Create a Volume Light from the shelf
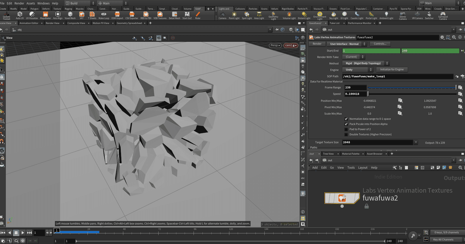The width and height of the screenshot is (465, 244). [x=289, y=15]
